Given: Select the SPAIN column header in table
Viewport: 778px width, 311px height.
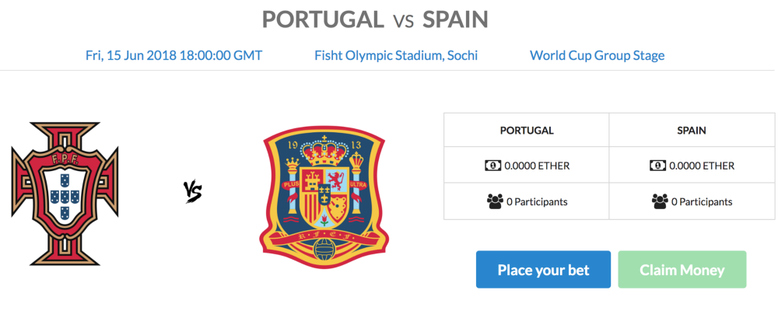Looking at the screenshot, I should tap(692, 131).
